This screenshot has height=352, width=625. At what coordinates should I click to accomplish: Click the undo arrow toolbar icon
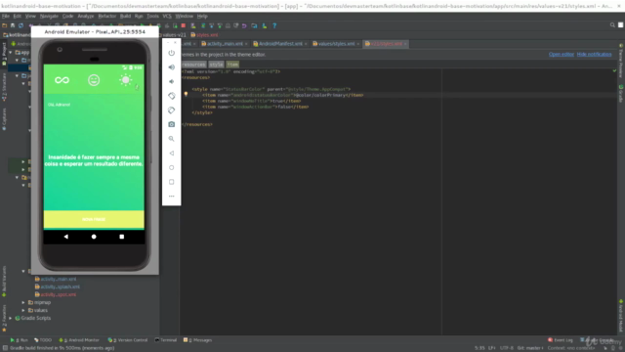244,25
